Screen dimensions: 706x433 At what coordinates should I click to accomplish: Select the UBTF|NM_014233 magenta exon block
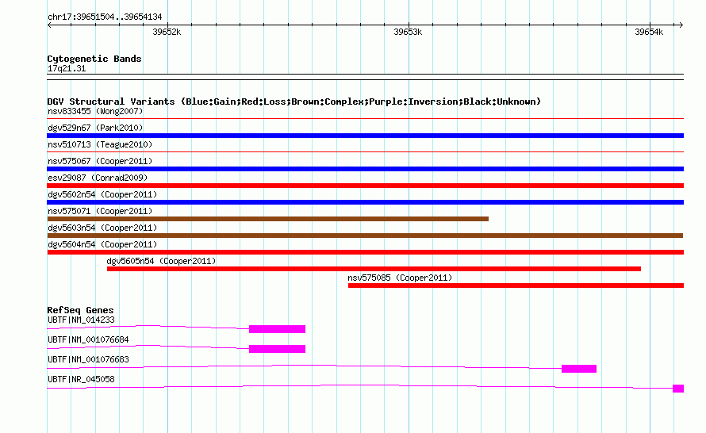278,329
